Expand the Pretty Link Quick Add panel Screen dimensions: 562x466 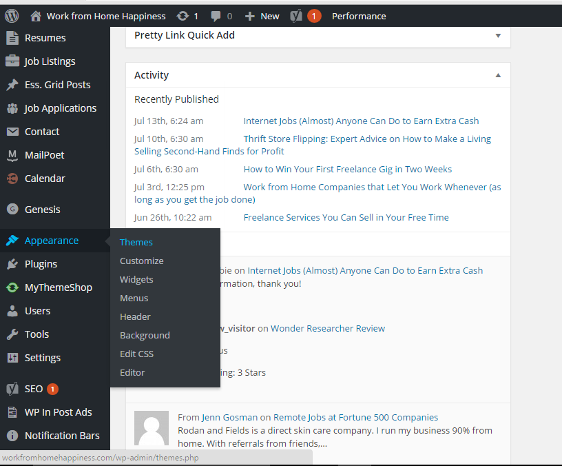(498, 36)
